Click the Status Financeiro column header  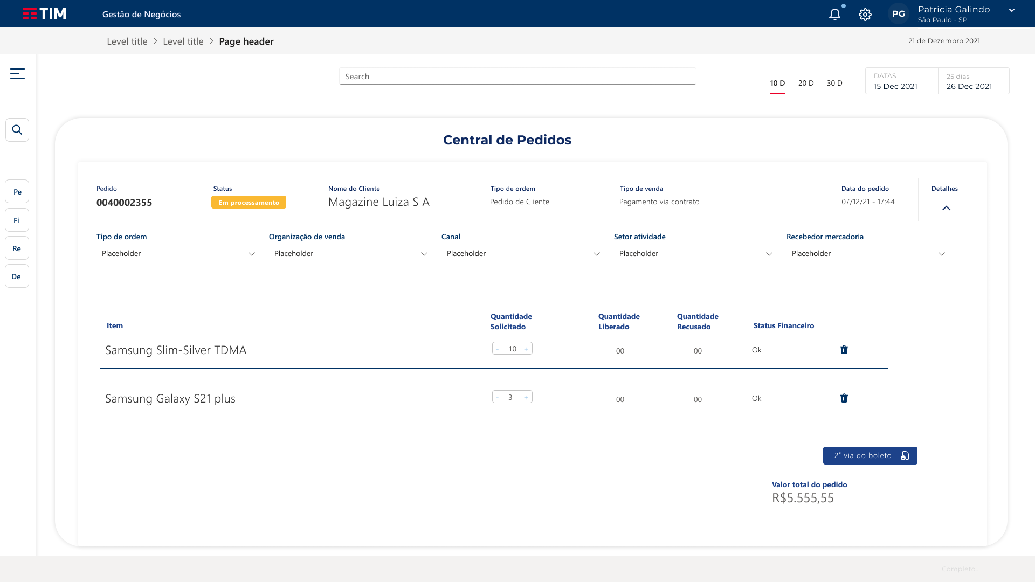coord(784,326)
